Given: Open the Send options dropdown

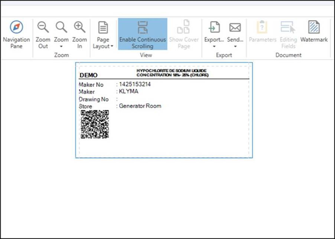Looking at the screenshot, I should (235, 45).
